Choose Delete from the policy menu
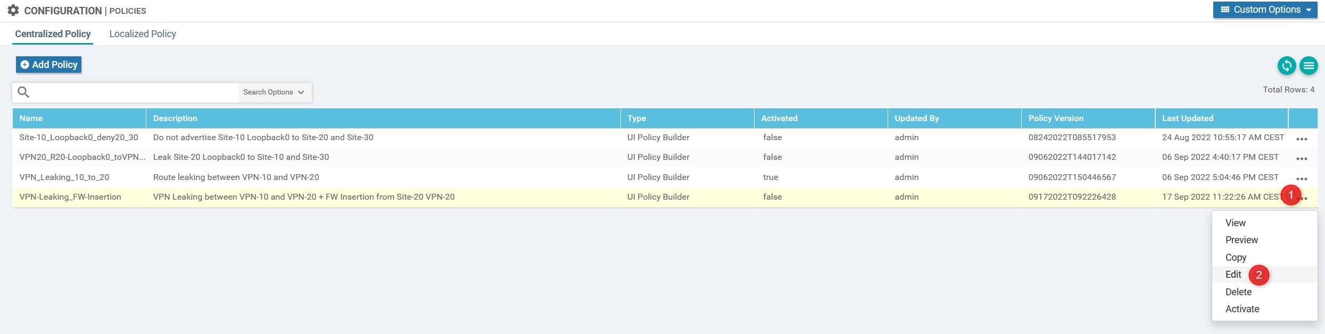 point(1238,292)
